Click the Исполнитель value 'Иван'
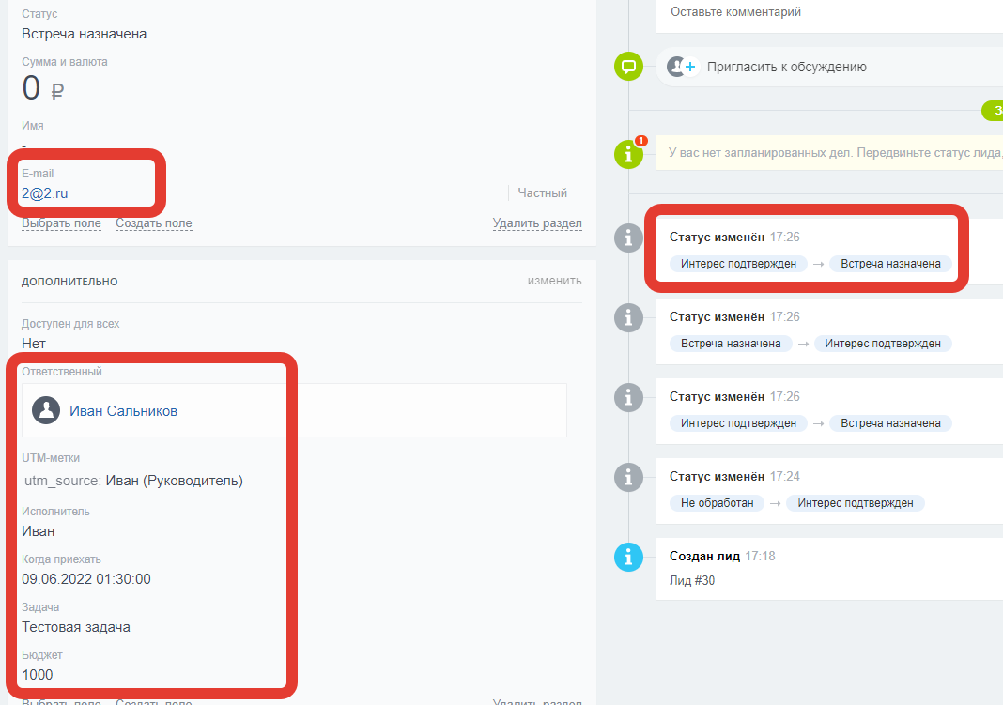This screenshot has height=705, width=1003. [39, 531]
